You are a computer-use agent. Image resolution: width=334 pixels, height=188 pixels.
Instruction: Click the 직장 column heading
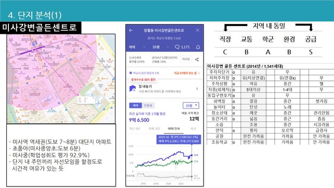225,39
